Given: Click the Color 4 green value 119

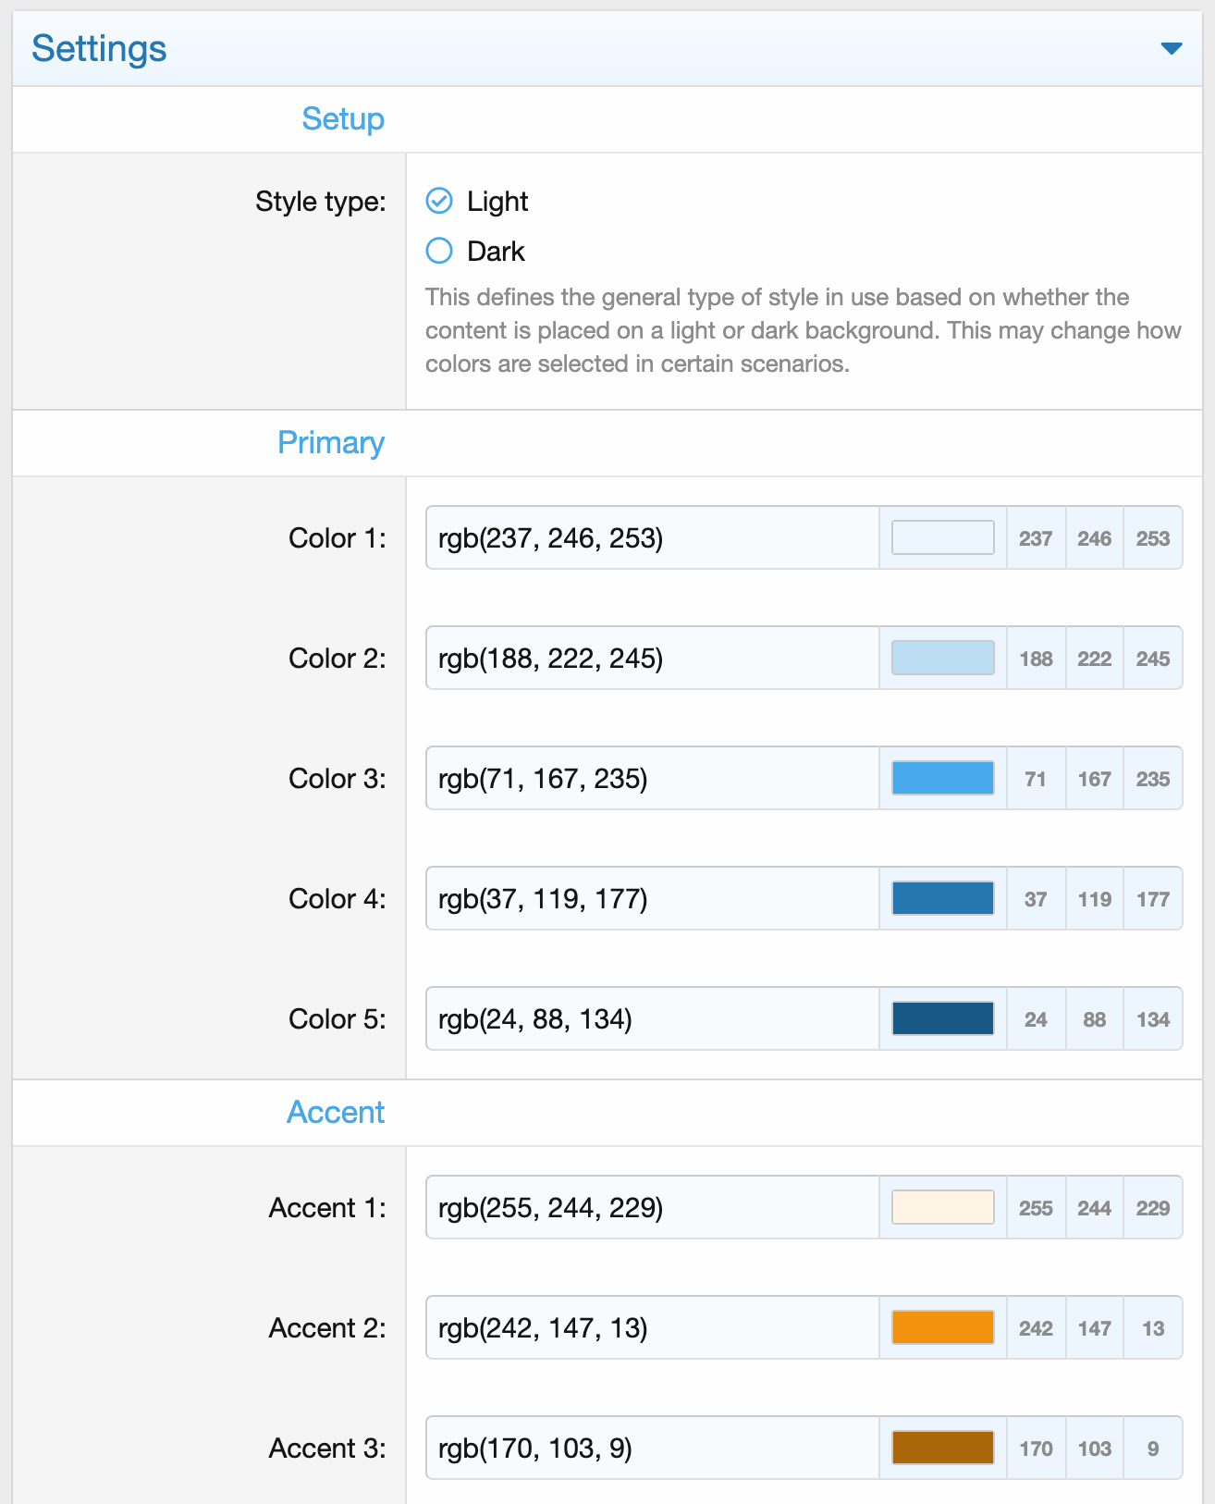Looking at the screenshot, I should coord(1094,899).
